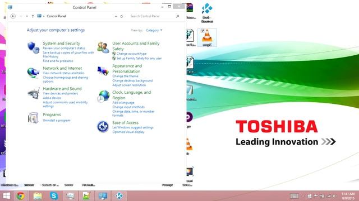Viewport: 359px width, 201px height.
Task: Click the Ease of Access icon
Action: pyautogui.click(x=103, y=127)
